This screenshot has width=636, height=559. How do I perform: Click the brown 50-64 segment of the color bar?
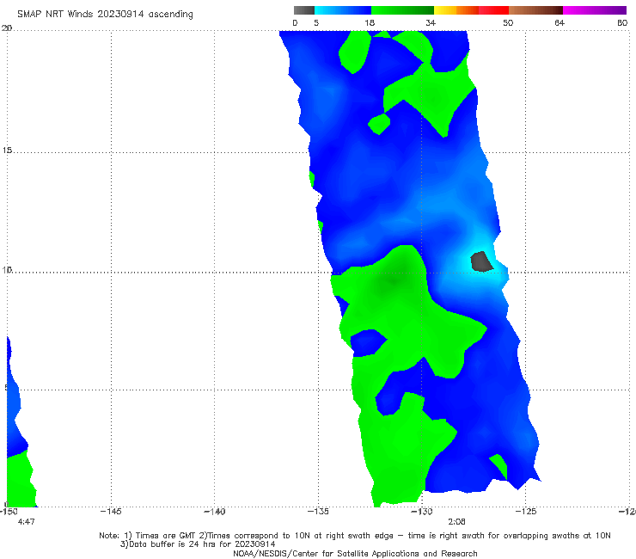pyautogui.click(x=535, y=10)
